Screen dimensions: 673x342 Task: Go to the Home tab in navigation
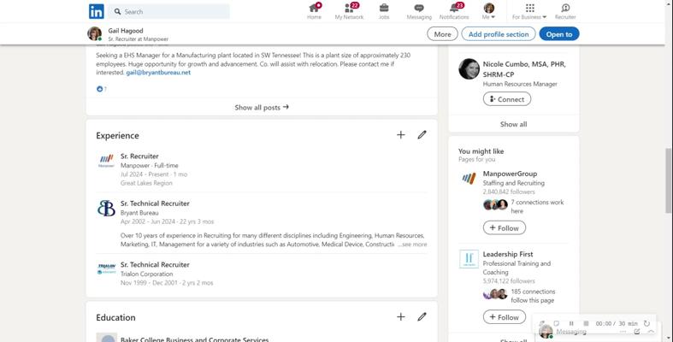[x=314, y=12]
